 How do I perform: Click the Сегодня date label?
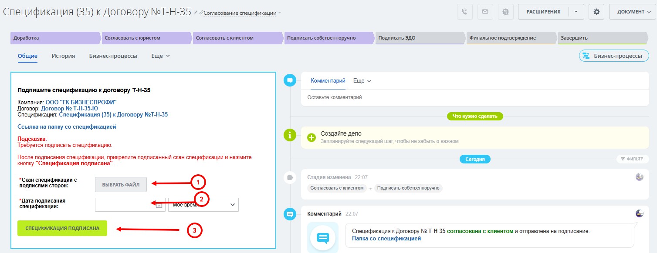[x=475, y=159]
